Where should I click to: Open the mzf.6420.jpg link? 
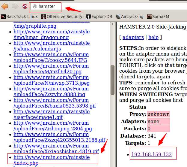(51, 69)
